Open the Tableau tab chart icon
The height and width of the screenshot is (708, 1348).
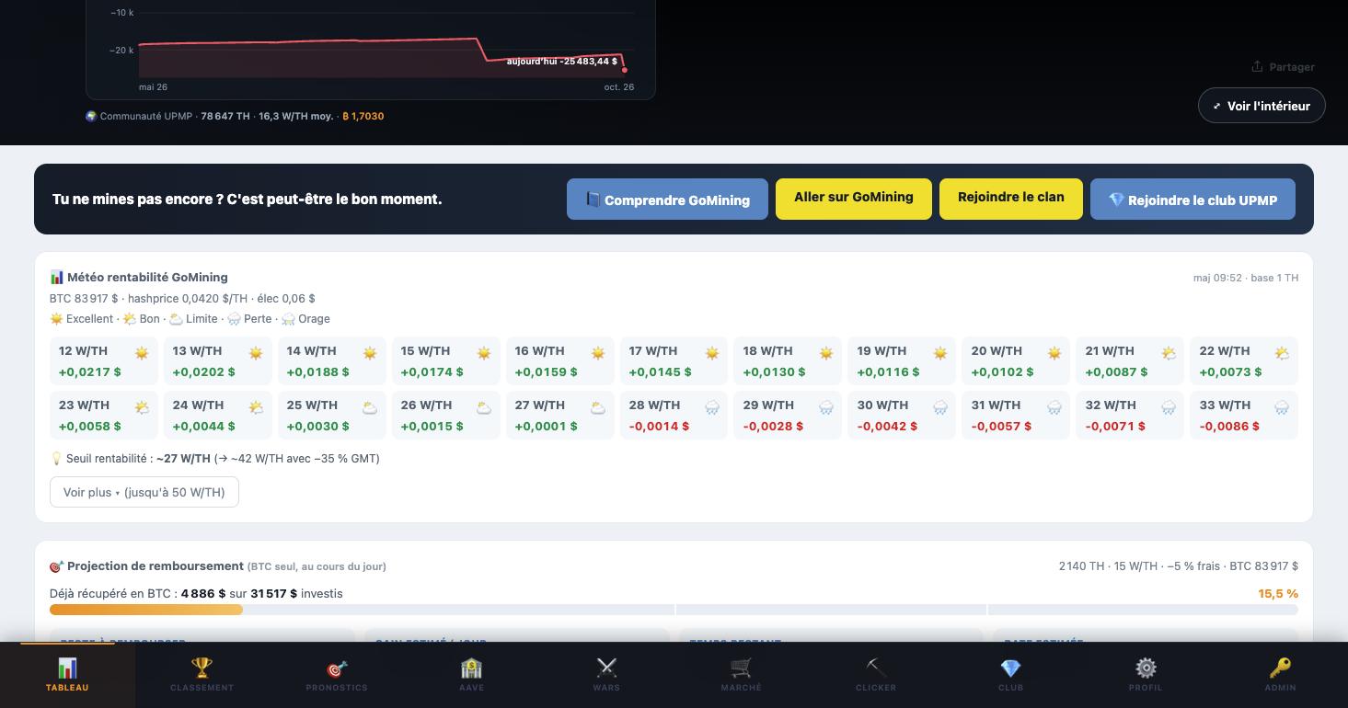coord(67,668)
